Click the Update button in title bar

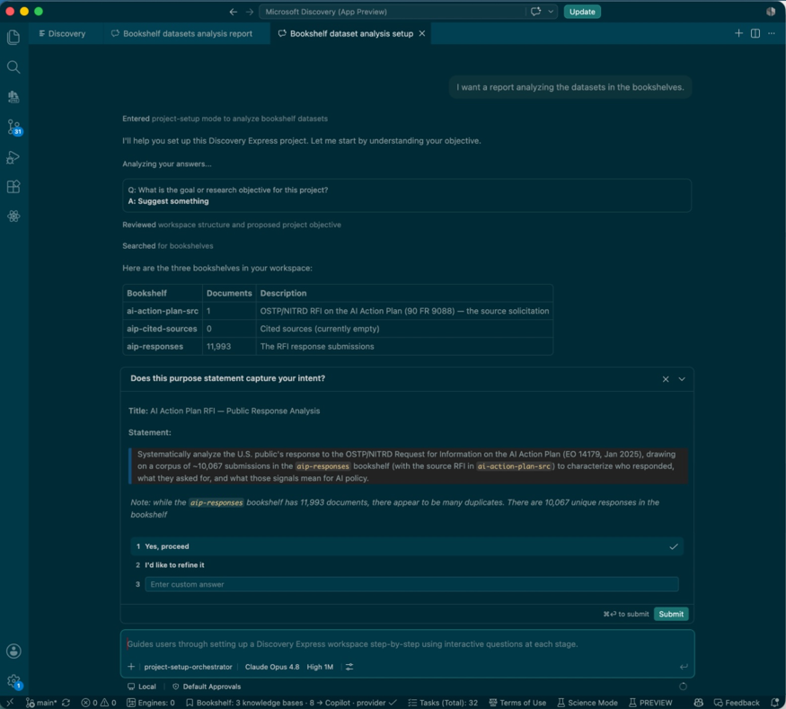[x=582, y=12]
